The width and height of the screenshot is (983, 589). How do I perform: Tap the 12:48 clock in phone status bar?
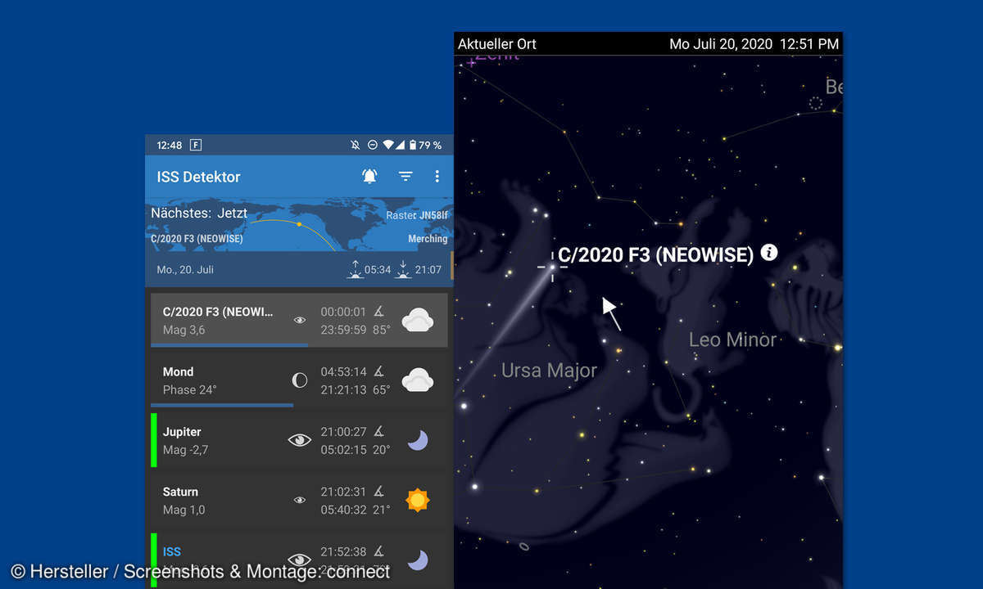tap(170, 145)
